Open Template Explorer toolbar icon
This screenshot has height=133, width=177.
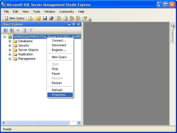click(x=78, y=18)
